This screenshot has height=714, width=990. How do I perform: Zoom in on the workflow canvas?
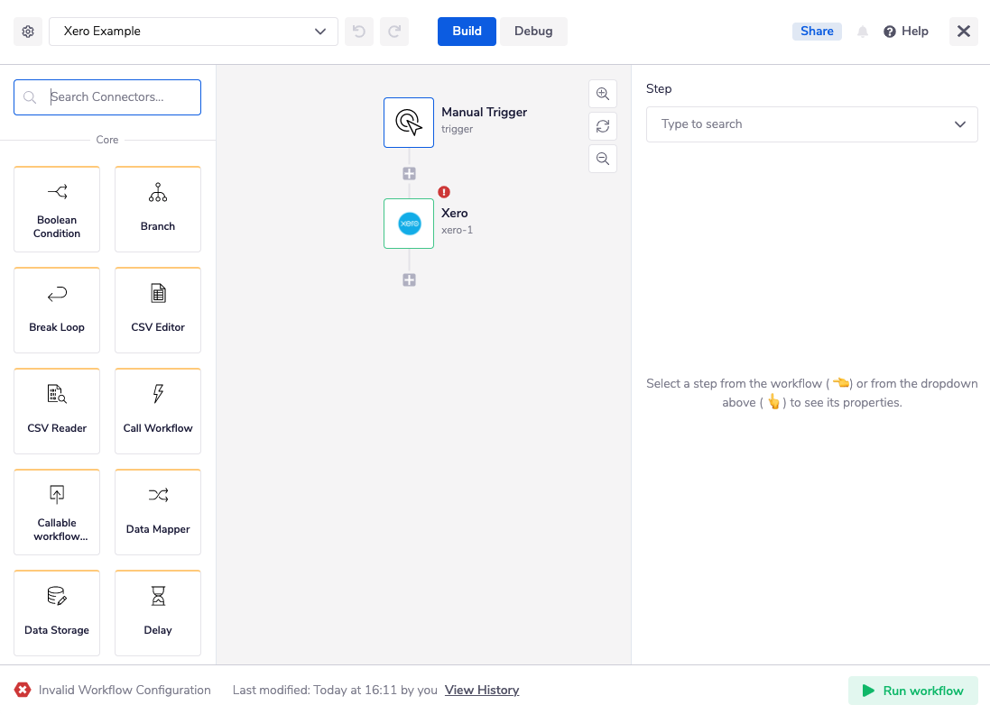(602, 93)
